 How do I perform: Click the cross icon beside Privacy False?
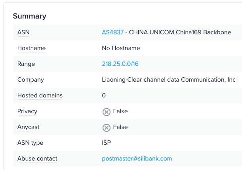coord(106,112)
